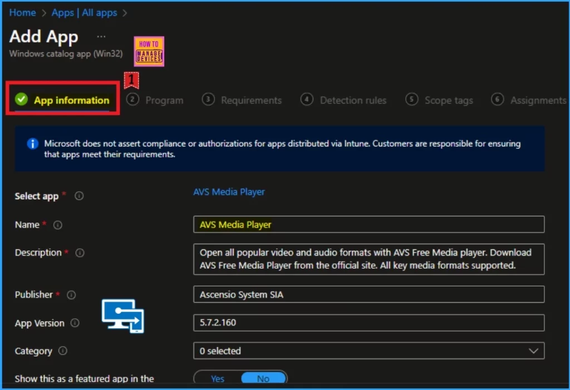
Task: Open the AVS Media Player app link
Action: pos(229,192)
